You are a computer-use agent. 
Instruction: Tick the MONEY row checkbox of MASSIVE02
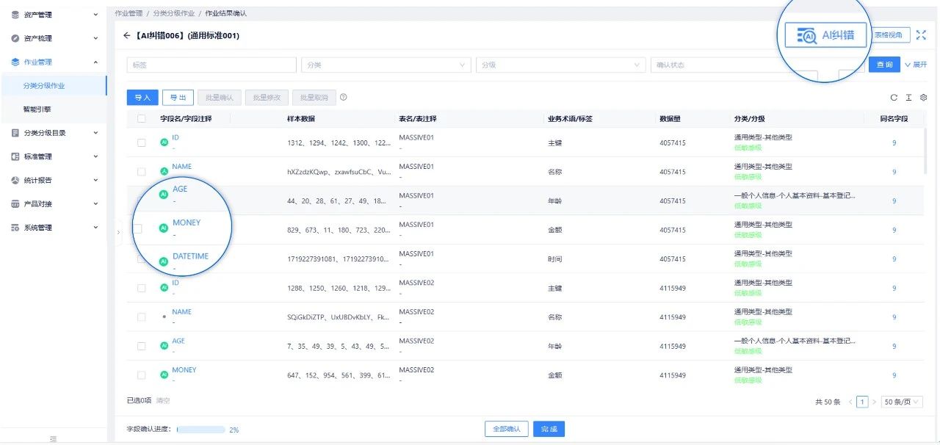[141, 375]
